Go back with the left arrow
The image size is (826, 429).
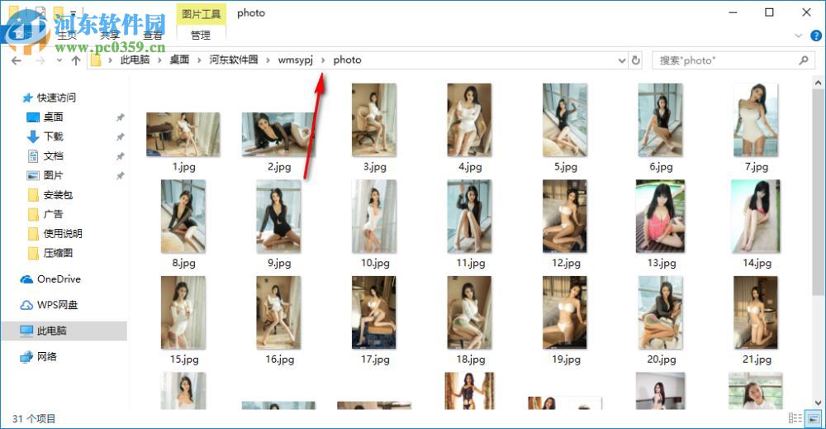tap(17, 60)
